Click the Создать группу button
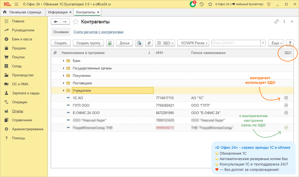Image resolution: width=299 pixels, height=177 pixels. pyautogui.click(x=88, y=43)
